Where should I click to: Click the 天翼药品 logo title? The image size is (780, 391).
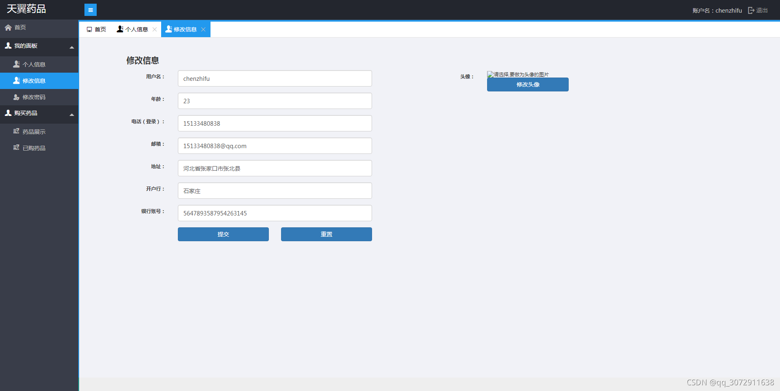pyautogui.click(x=27, y=9)
